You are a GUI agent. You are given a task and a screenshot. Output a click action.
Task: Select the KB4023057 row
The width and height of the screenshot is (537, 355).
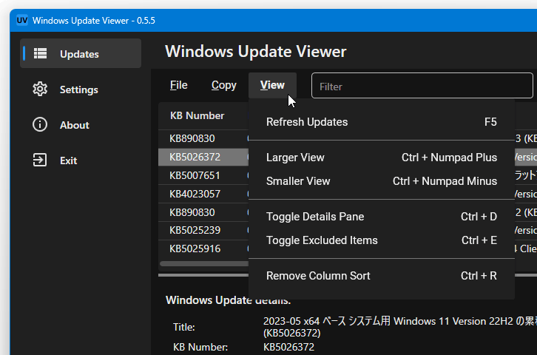[203, 194]
